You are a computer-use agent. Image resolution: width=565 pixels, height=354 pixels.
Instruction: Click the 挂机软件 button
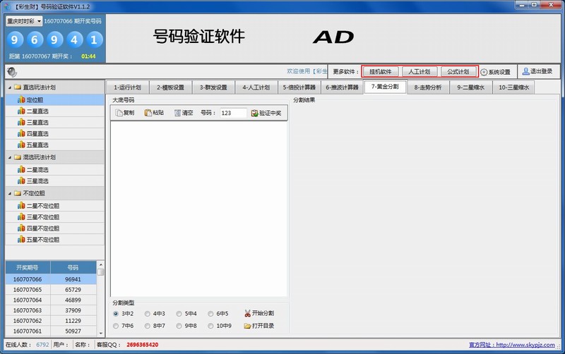[380, 72]
